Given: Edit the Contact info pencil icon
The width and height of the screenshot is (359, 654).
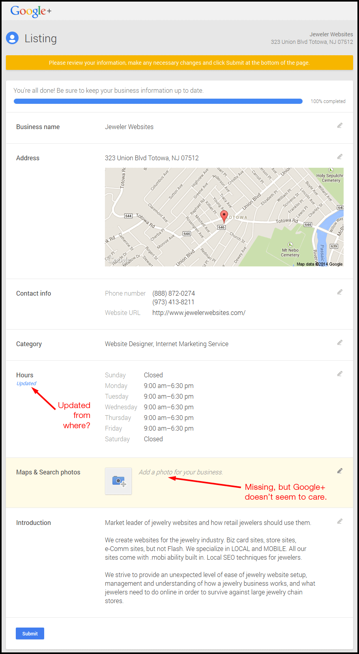Looking at the screenshot, I should 340,292.
